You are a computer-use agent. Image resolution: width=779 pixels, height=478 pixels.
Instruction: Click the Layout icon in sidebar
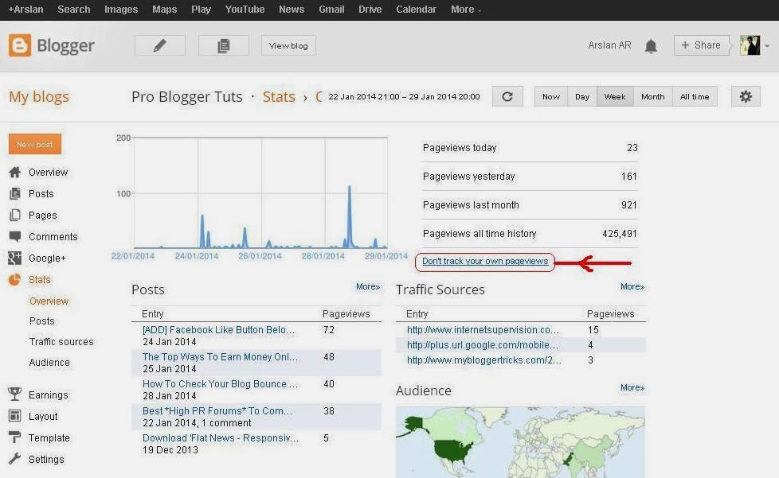(15, 415)
